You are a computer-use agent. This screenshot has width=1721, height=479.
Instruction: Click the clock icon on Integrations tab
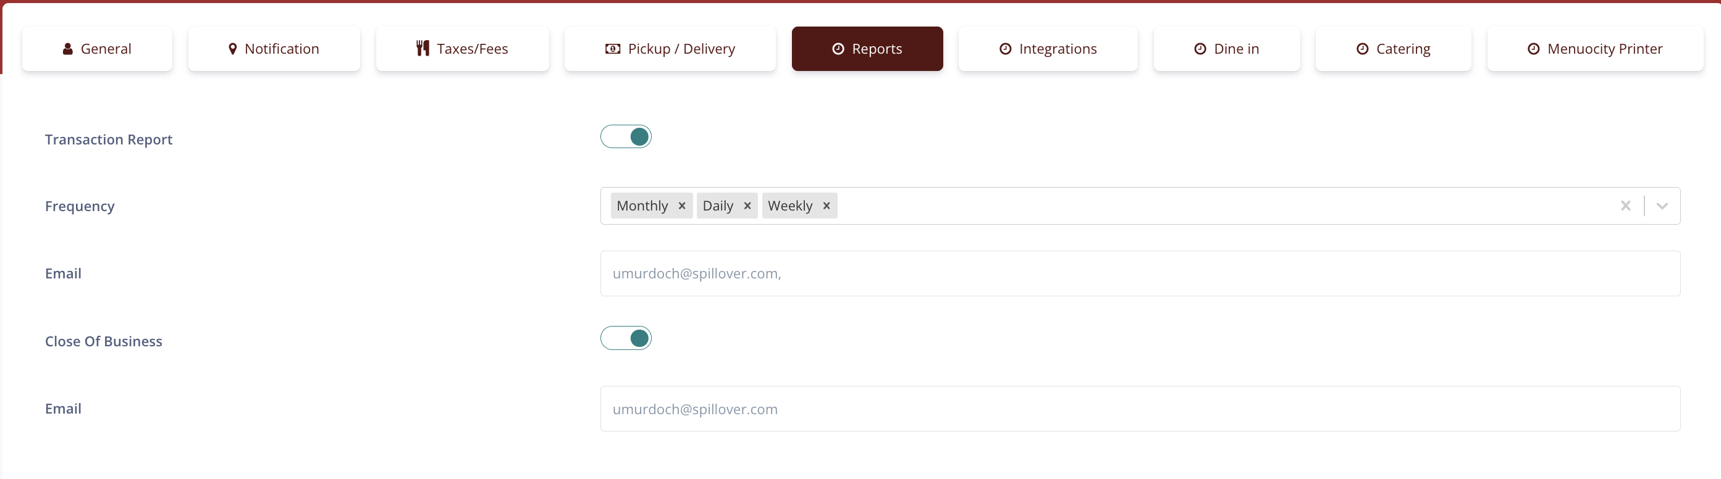1005,49
